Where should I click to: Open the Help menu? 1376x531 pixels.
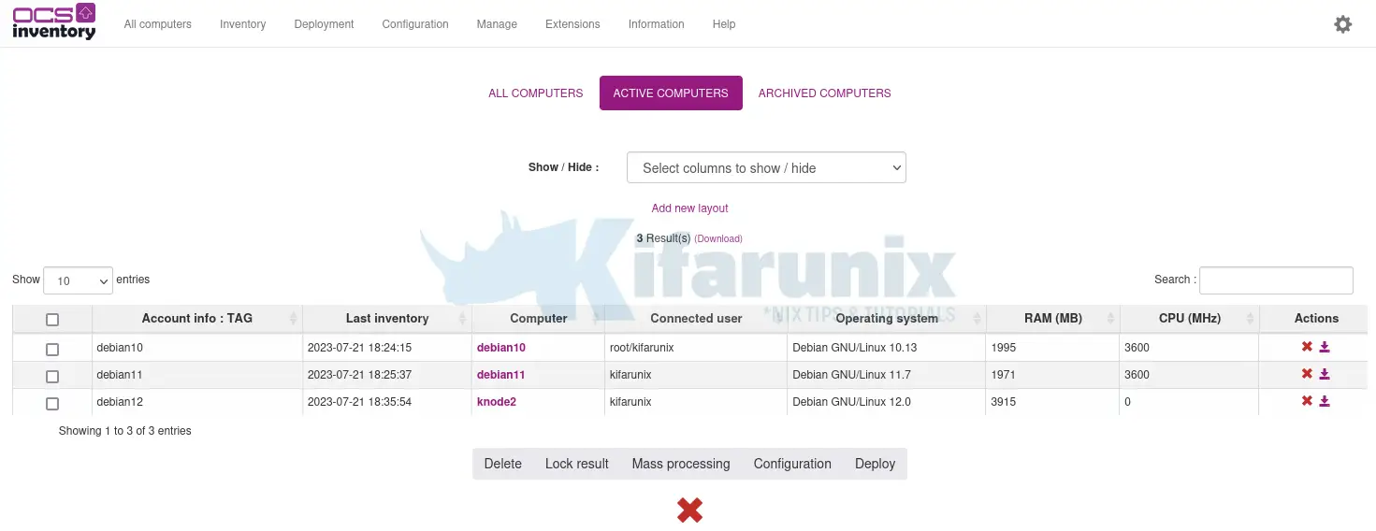click(x=724, y=24)
